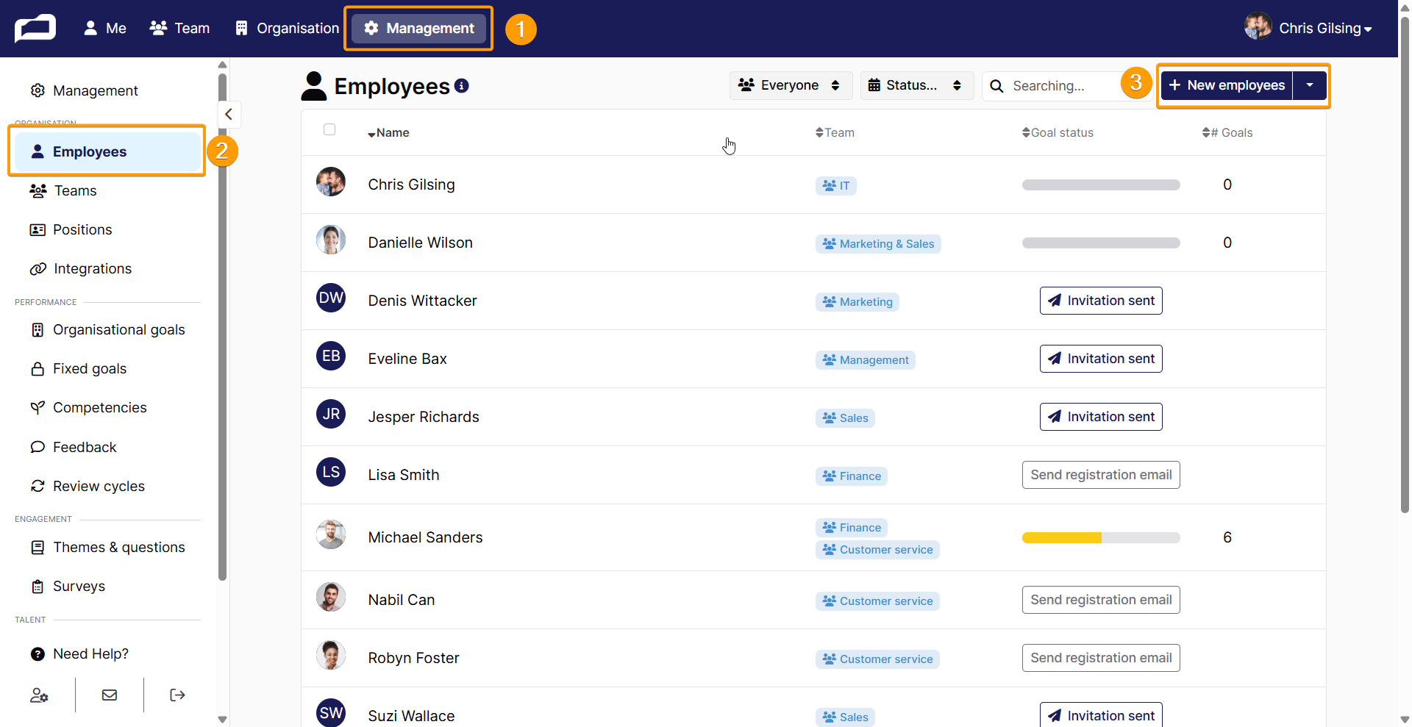
Task: Open Organisational goals
Action: point(107,329)
